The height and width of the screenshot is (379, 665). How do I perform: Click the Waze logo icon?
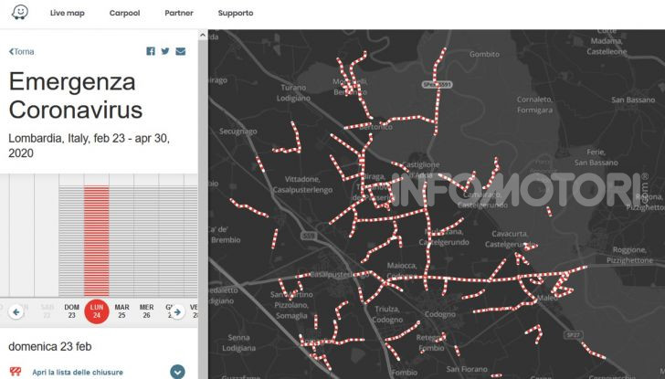point(19,14)
